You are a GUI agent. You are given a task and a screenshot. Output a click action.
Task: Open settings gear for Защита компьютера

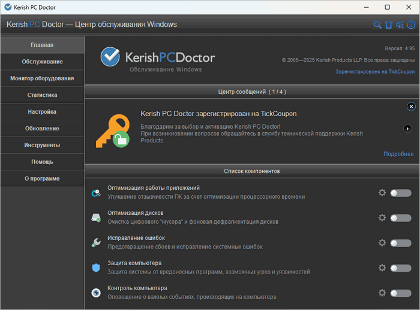382,268
